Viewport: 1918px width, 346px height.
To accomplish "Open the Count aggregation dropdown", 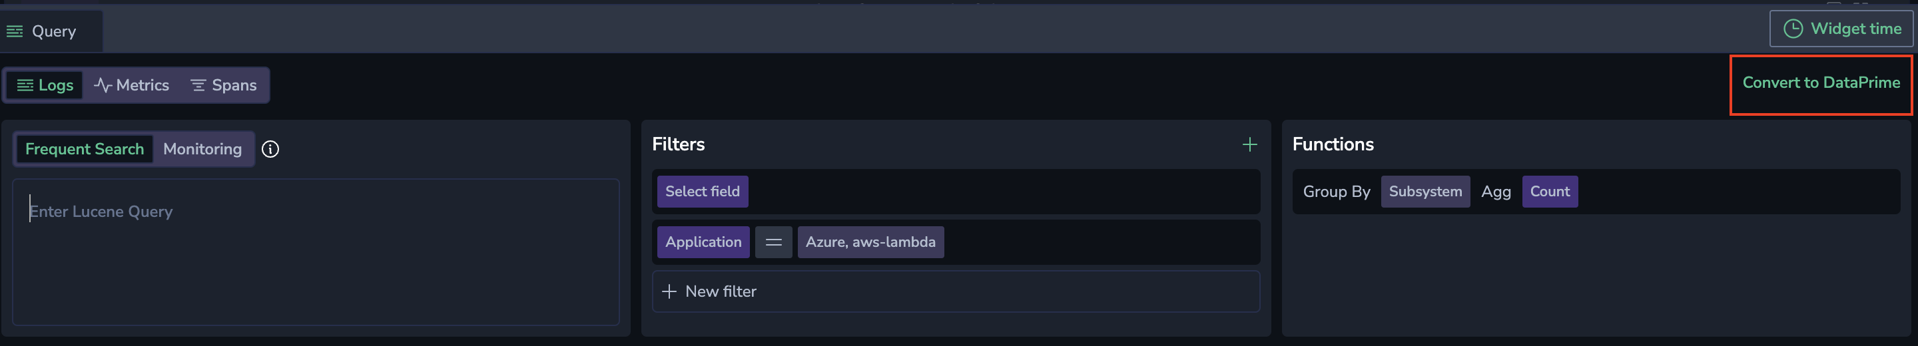I will (x=1550, y=192).
